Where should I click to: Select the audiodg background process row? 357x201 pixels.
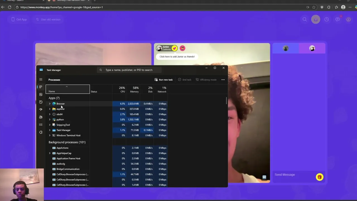coord(107,164)
